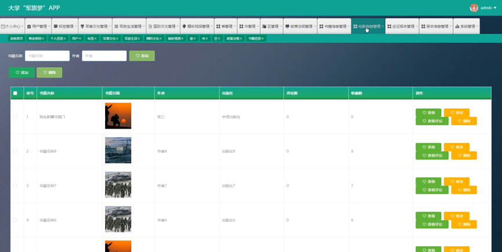Viewport: 502px width, 252px height.
Task: Click 查看 for row 1
Action: click(x=428, y=113)
